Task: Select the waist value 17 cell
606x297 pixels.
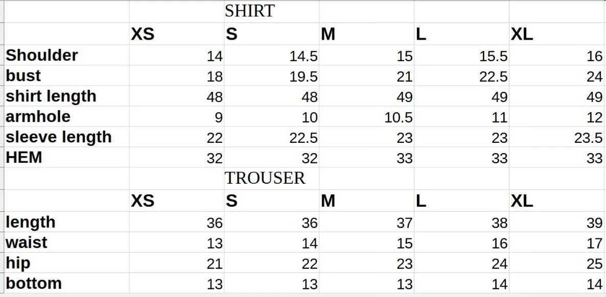Action: point(557,242)
